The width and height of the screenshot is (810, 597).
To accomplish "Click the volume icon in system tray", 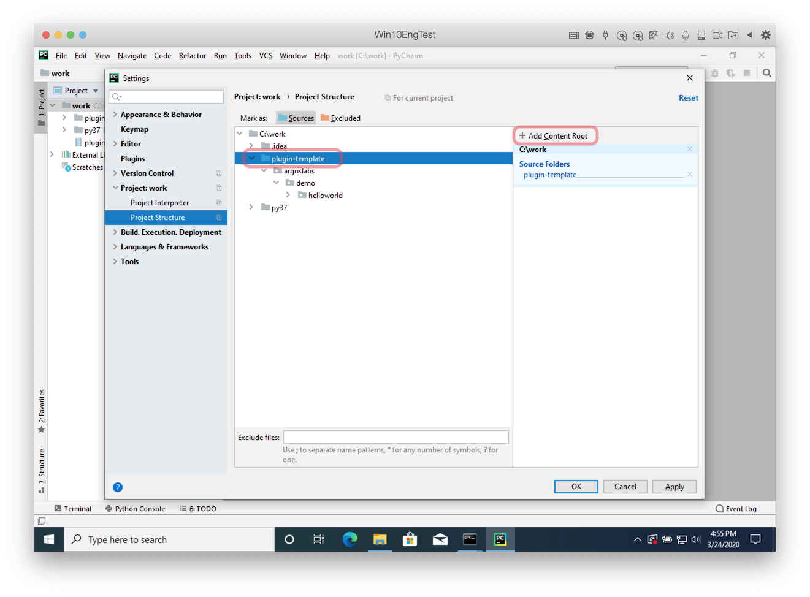I will coord(695,539).
